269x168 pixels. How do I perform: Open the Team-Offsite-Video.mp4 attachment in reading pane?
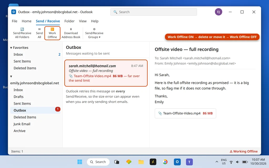(185, 113)
